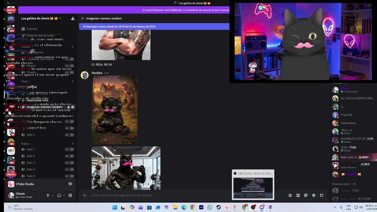Open headphone output options arrow
This screenshot has height=212, width=377.
pyautogui.click(x=64, y=195)
